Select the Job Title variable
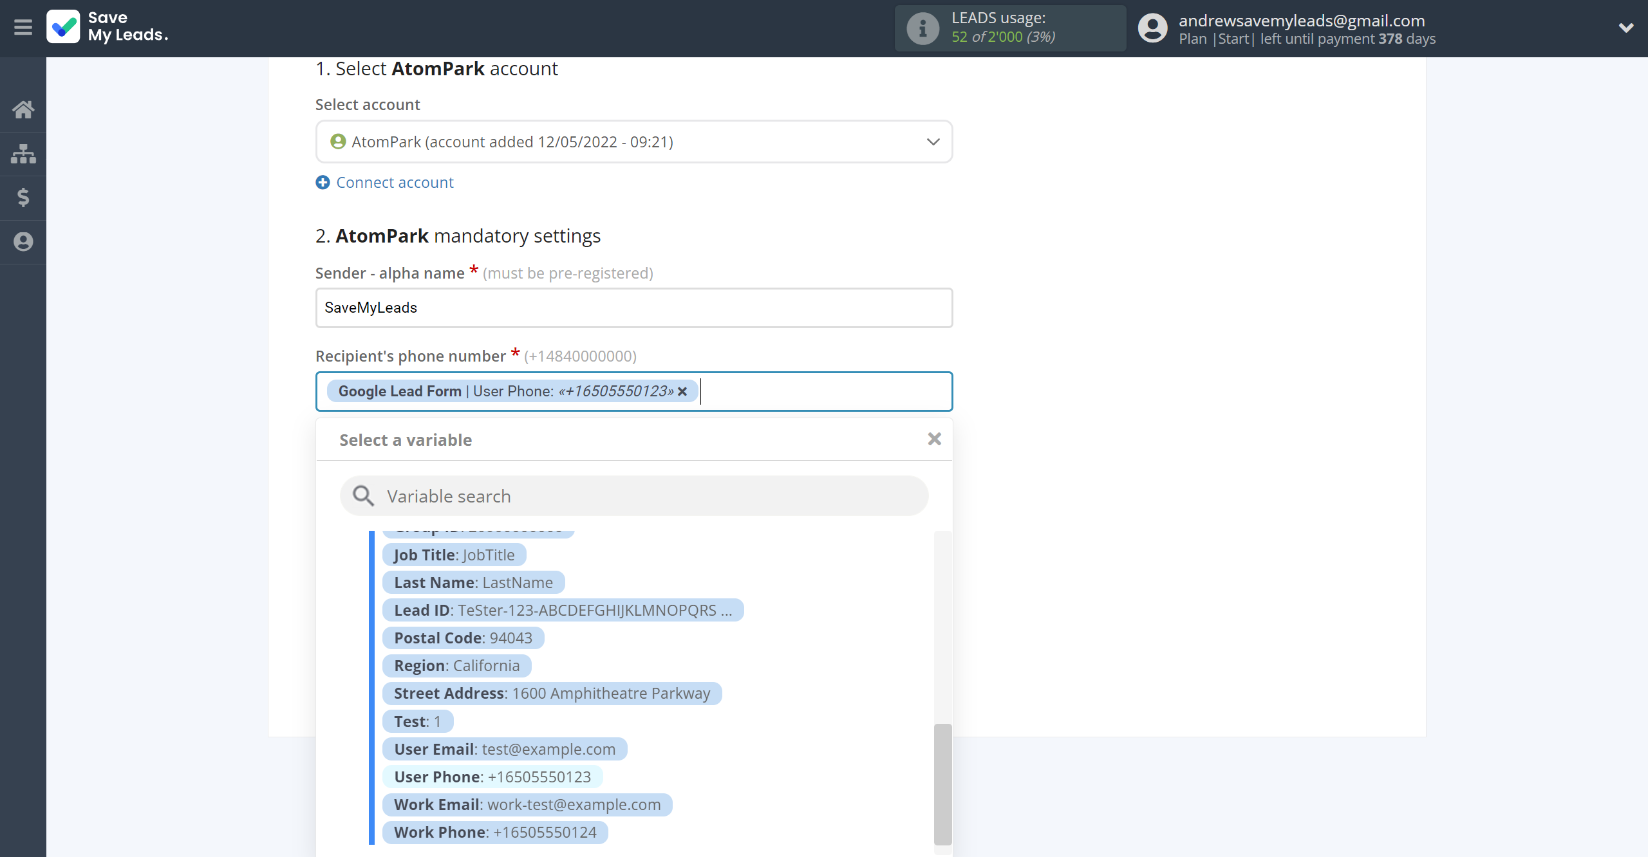Screen dimensions: 1648x857 pyautogui.click(x=454, y=555)
